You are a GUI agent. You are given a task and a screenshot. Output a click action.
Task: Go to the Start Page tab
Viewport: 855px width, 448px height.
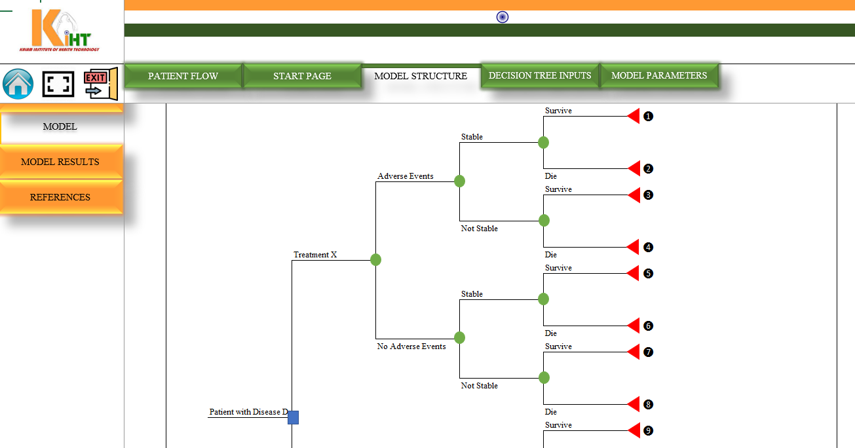pyautogui.click(x=302, y=76)
